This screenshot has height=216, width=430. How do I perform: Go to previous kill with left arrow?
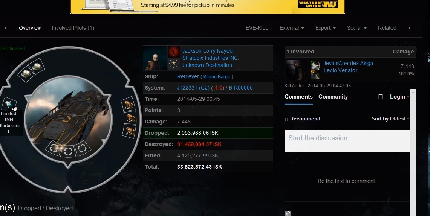[x=6, y=28]
